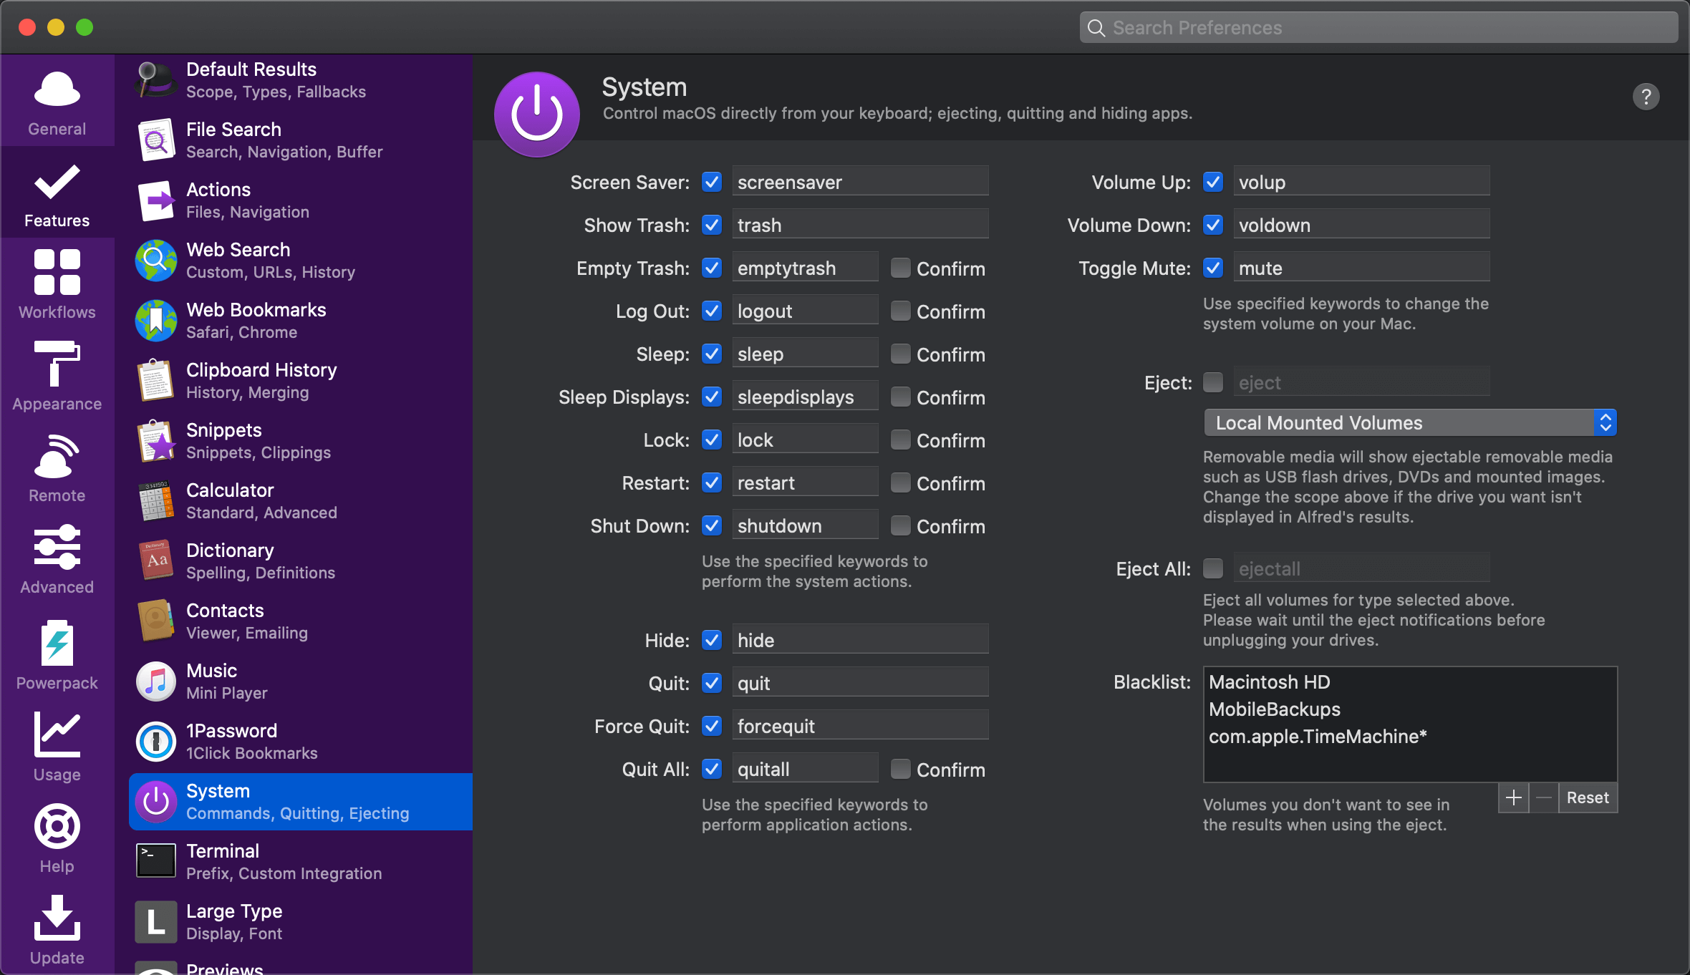Enable the Eject All keyword checkbox

[x=1213, y=568]
